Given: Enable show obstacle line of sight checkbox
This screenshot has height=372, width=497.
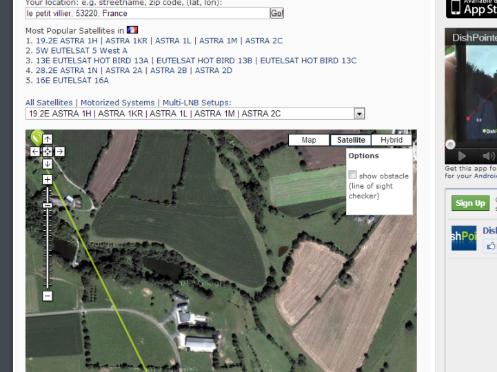Looking at the screenshot, I should [352, 174].
